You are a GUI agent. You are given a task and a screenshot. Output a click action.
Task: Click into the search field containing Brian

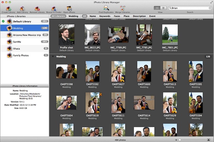click(x=190, y=8)
